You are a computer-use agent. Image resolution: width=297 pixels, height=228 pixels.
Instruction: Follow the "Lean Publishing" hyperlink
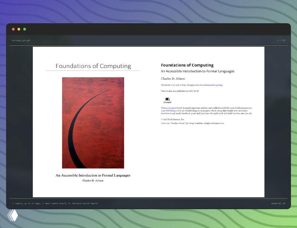tap(168, 111)
